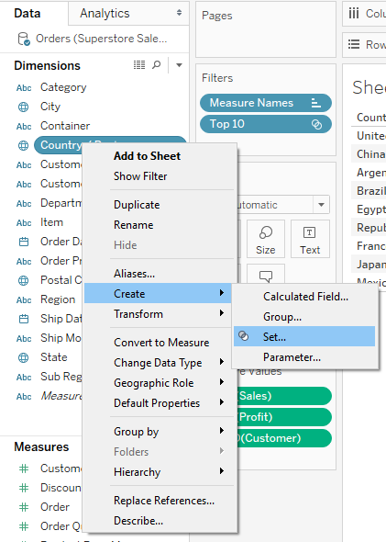Click the globe icon beside City
Image resolution: width=386 pixels, height=542 pixels.
coord(24,107)
